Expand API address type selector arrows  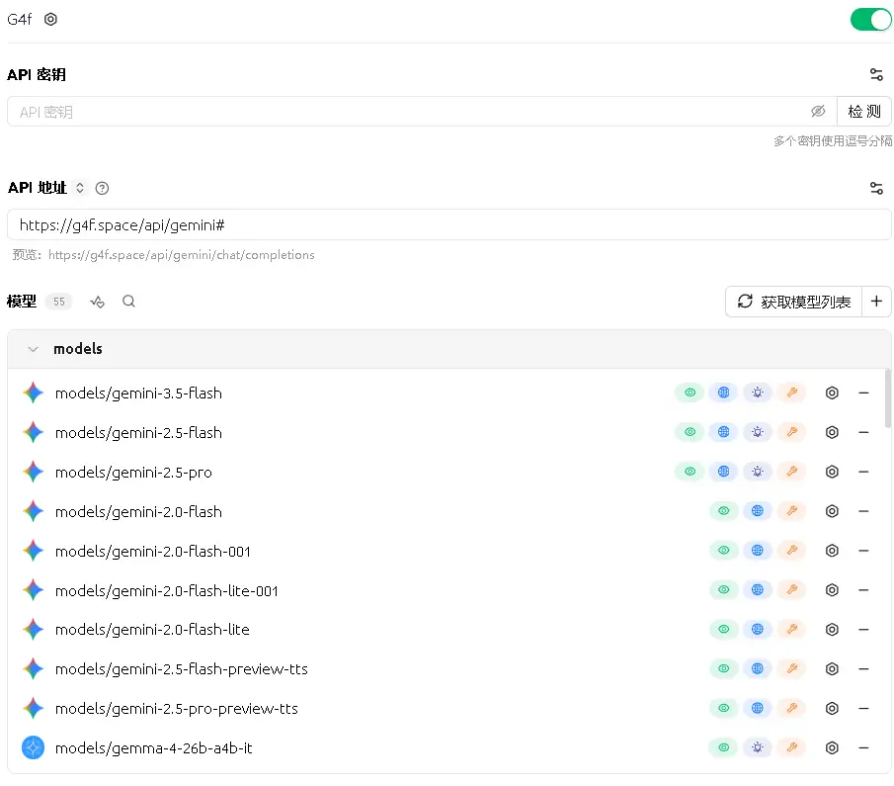click(x=80, y=188)
